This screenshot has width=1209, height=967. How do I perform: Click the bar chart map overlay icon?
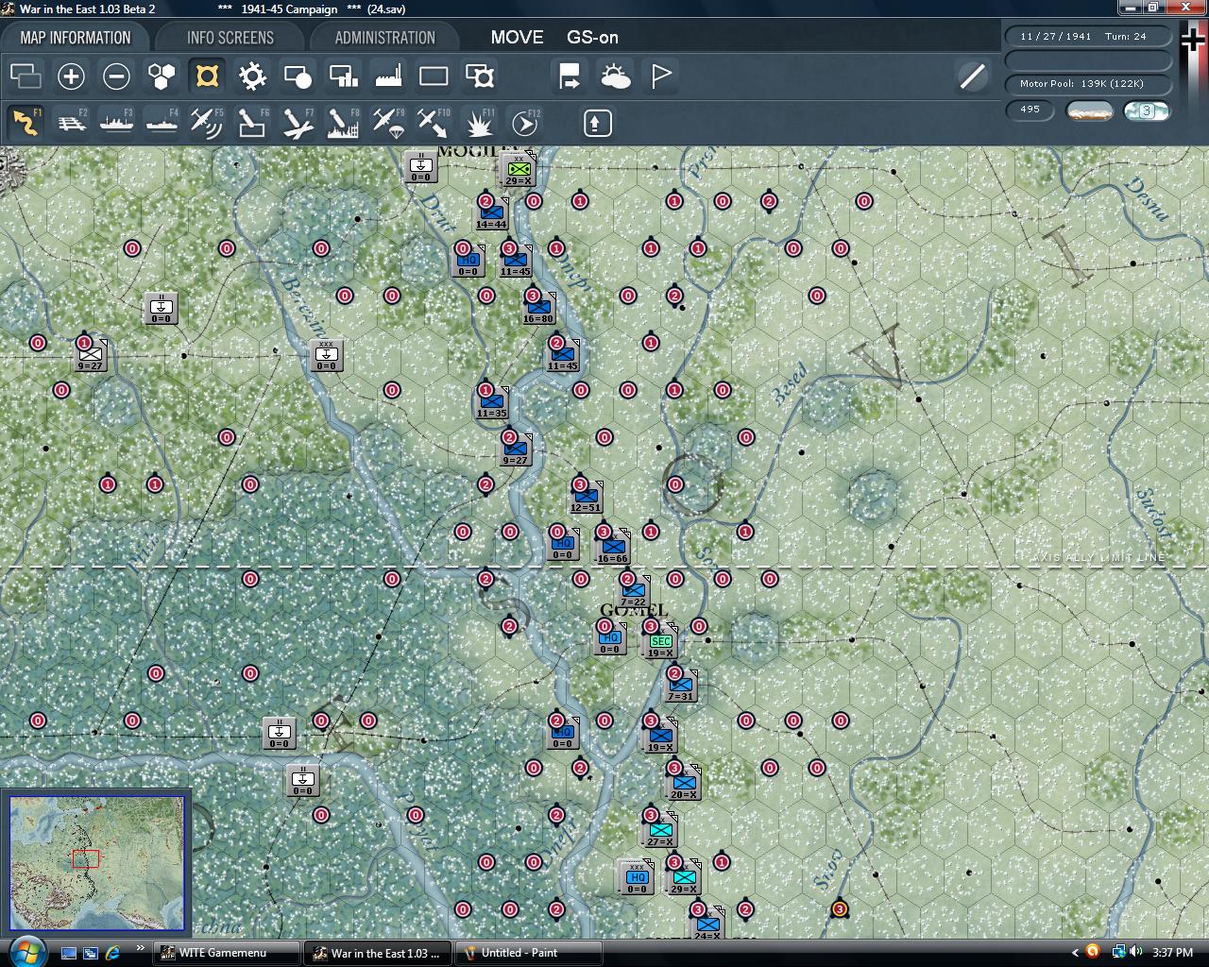[x=343, y=76]
